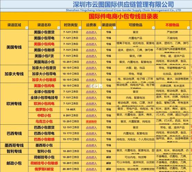
Task: Open 点击进入 link for 智利小包
Action: (x=91, y=151)
